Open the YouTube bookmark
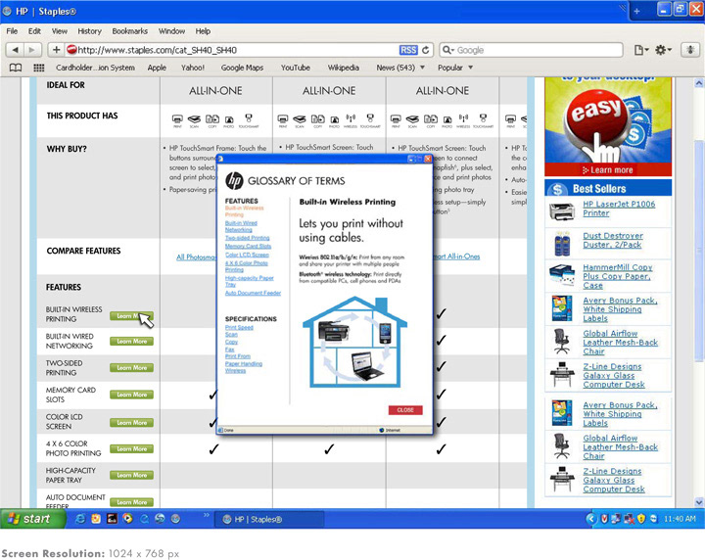This screenshot has height=560, width=705. (x=296, y=68)
